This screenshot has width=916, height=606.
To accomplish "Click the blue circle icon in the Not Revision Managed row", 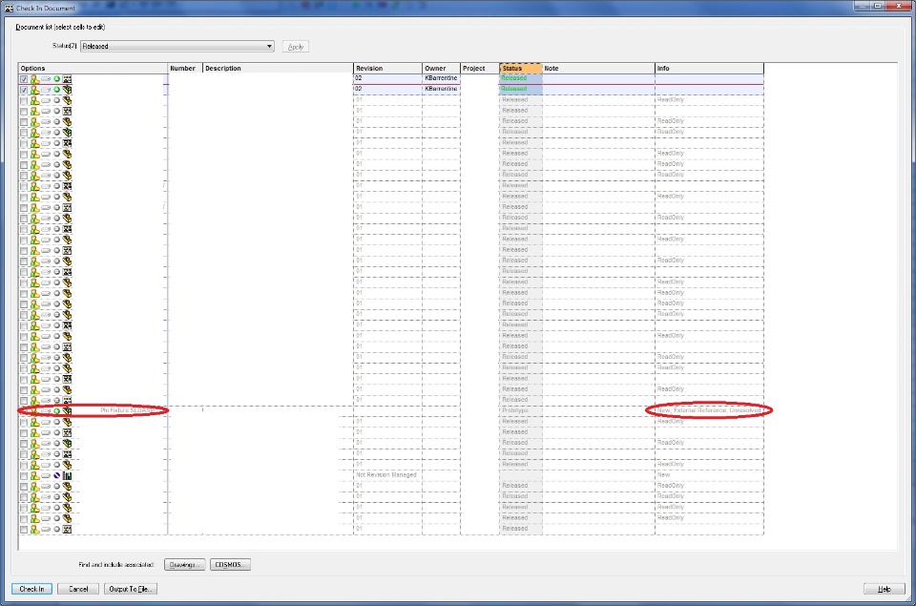I will [56, 475].
